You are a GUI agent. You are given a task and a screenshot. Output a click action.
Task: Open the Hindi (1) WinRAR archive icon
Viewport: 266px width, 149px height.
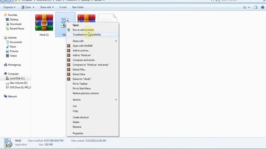click(x=44, y=22)
